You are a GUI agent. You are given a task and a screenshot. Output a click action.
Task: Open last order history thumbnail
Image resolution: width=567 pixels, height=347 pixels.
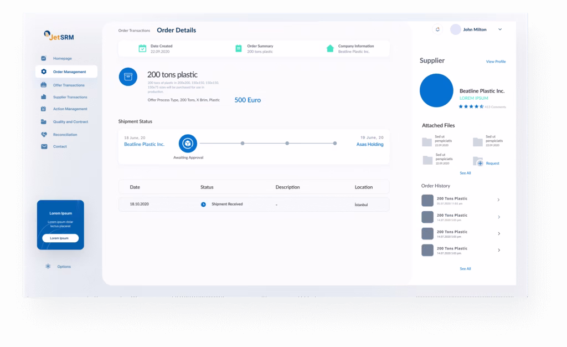click(x=427, y=250)
